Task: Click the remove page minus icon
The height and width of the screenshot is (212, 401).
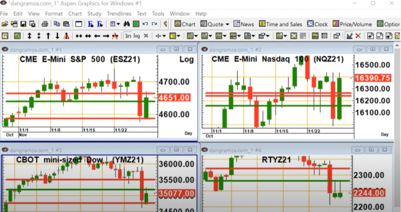Action: pyautogui.click(x=379, y=36)
